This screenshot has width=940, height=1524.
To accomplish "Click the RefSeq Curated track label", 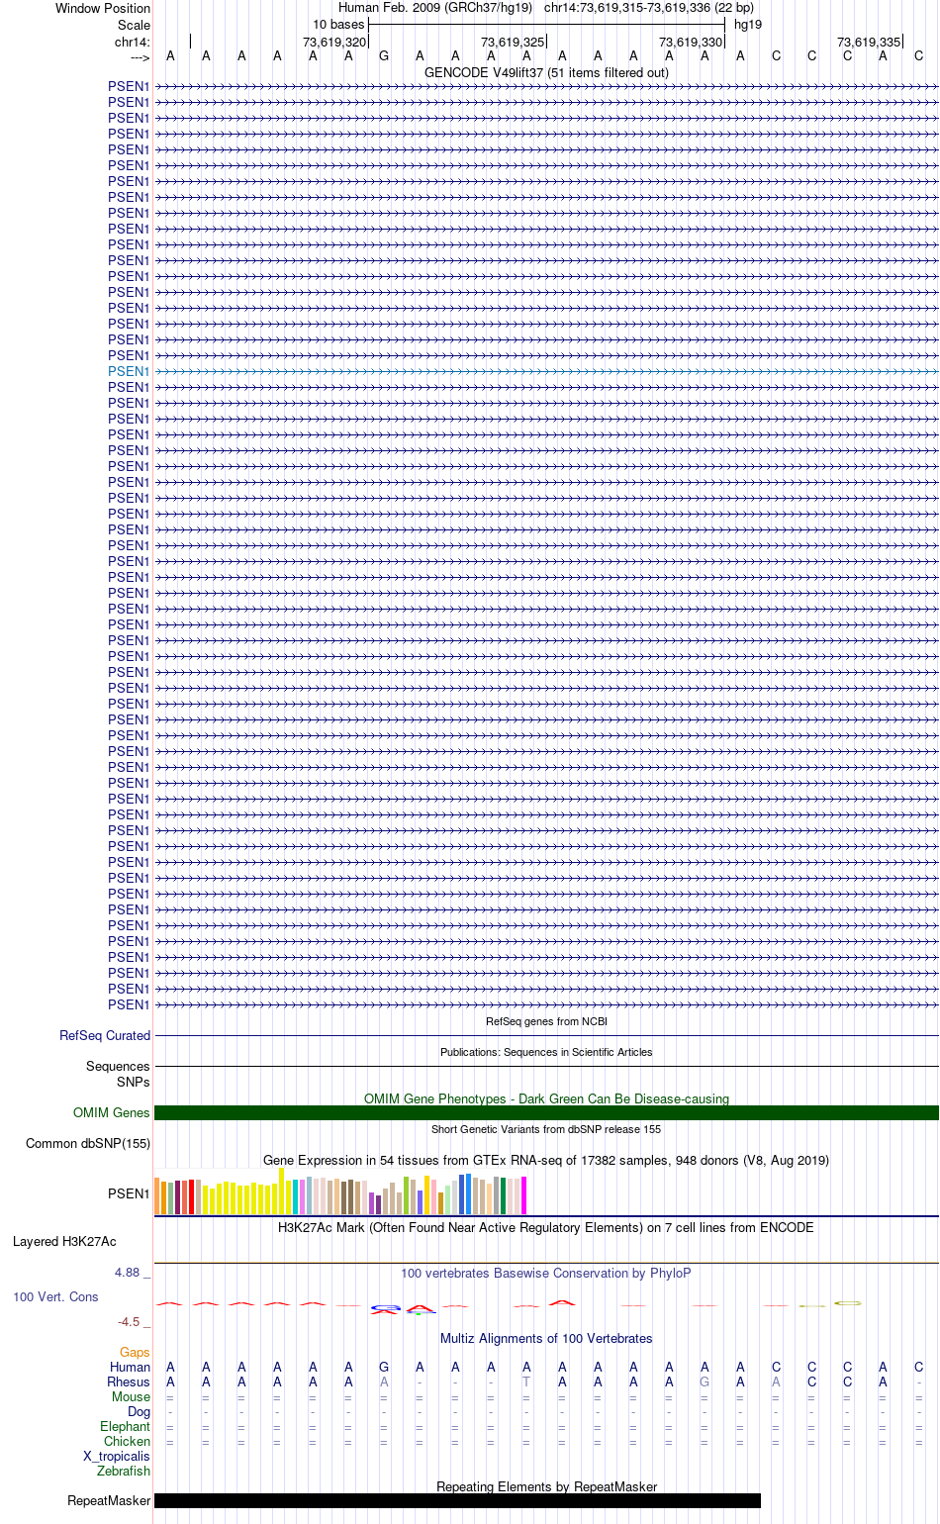I will coord(105,1036).
